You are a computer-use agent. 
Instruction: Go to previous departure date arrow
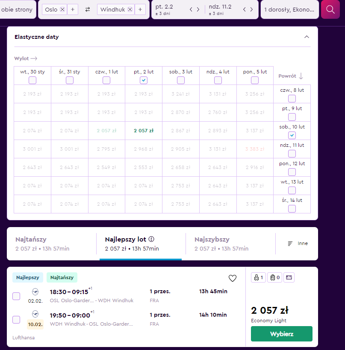pos(191,9)
